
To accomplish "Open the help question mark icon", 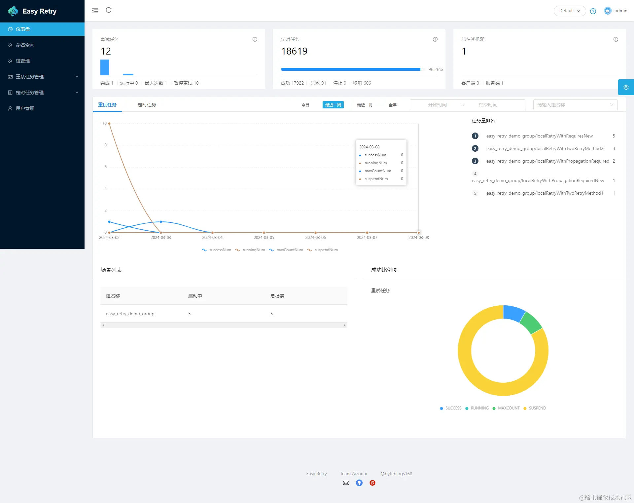I will (x=593, y=11).
